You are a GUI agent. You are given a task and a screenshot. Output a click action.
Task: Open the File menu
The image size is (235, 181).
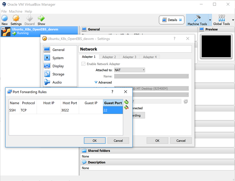4,11
